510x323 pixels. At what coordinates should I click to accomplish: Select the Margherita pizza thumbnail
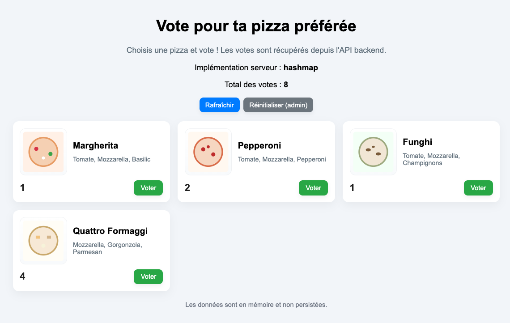[x=43, y=152]
